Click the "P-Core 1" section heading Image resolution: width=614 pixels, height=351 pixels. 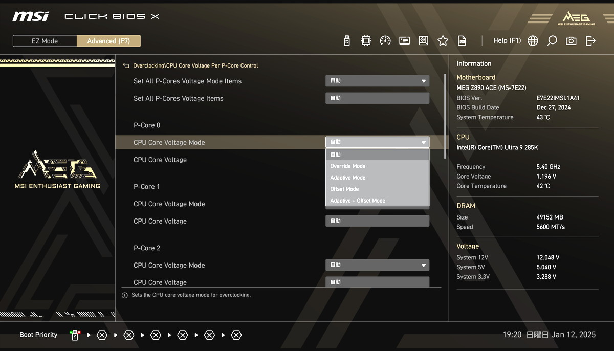(147, 187)
